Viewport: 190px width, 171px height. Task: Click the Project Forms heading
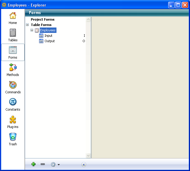43,19
